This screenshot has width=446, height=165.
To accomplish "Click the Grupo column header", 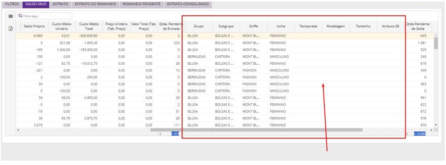I will click(x=198, y=26).
